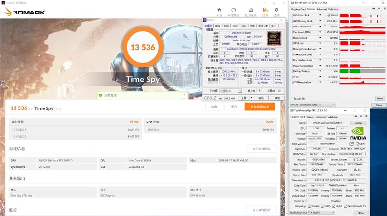This screenshot has width=387, height=216.
Task: Click the Reset button in GPU-Z sensors
Action: coord(379,98)
